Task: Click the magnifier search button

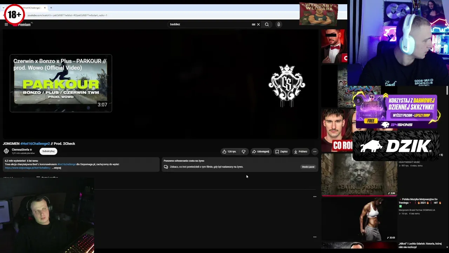Action: pyautogui.click(x=267, y=24)
